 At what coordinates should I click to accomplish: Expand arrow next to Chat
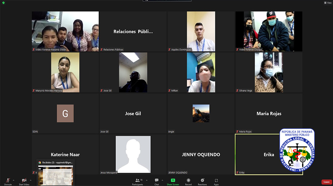(162, 180)
